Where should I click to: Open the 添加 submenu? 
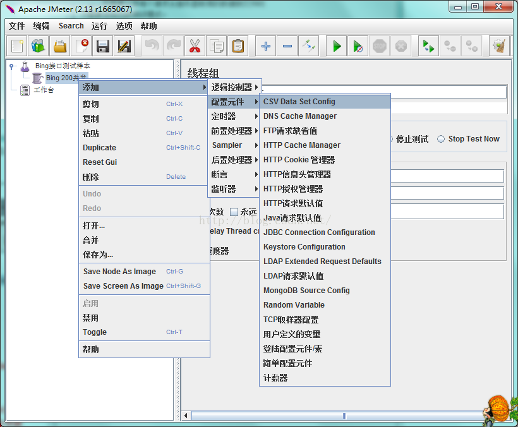pos(143,88)
